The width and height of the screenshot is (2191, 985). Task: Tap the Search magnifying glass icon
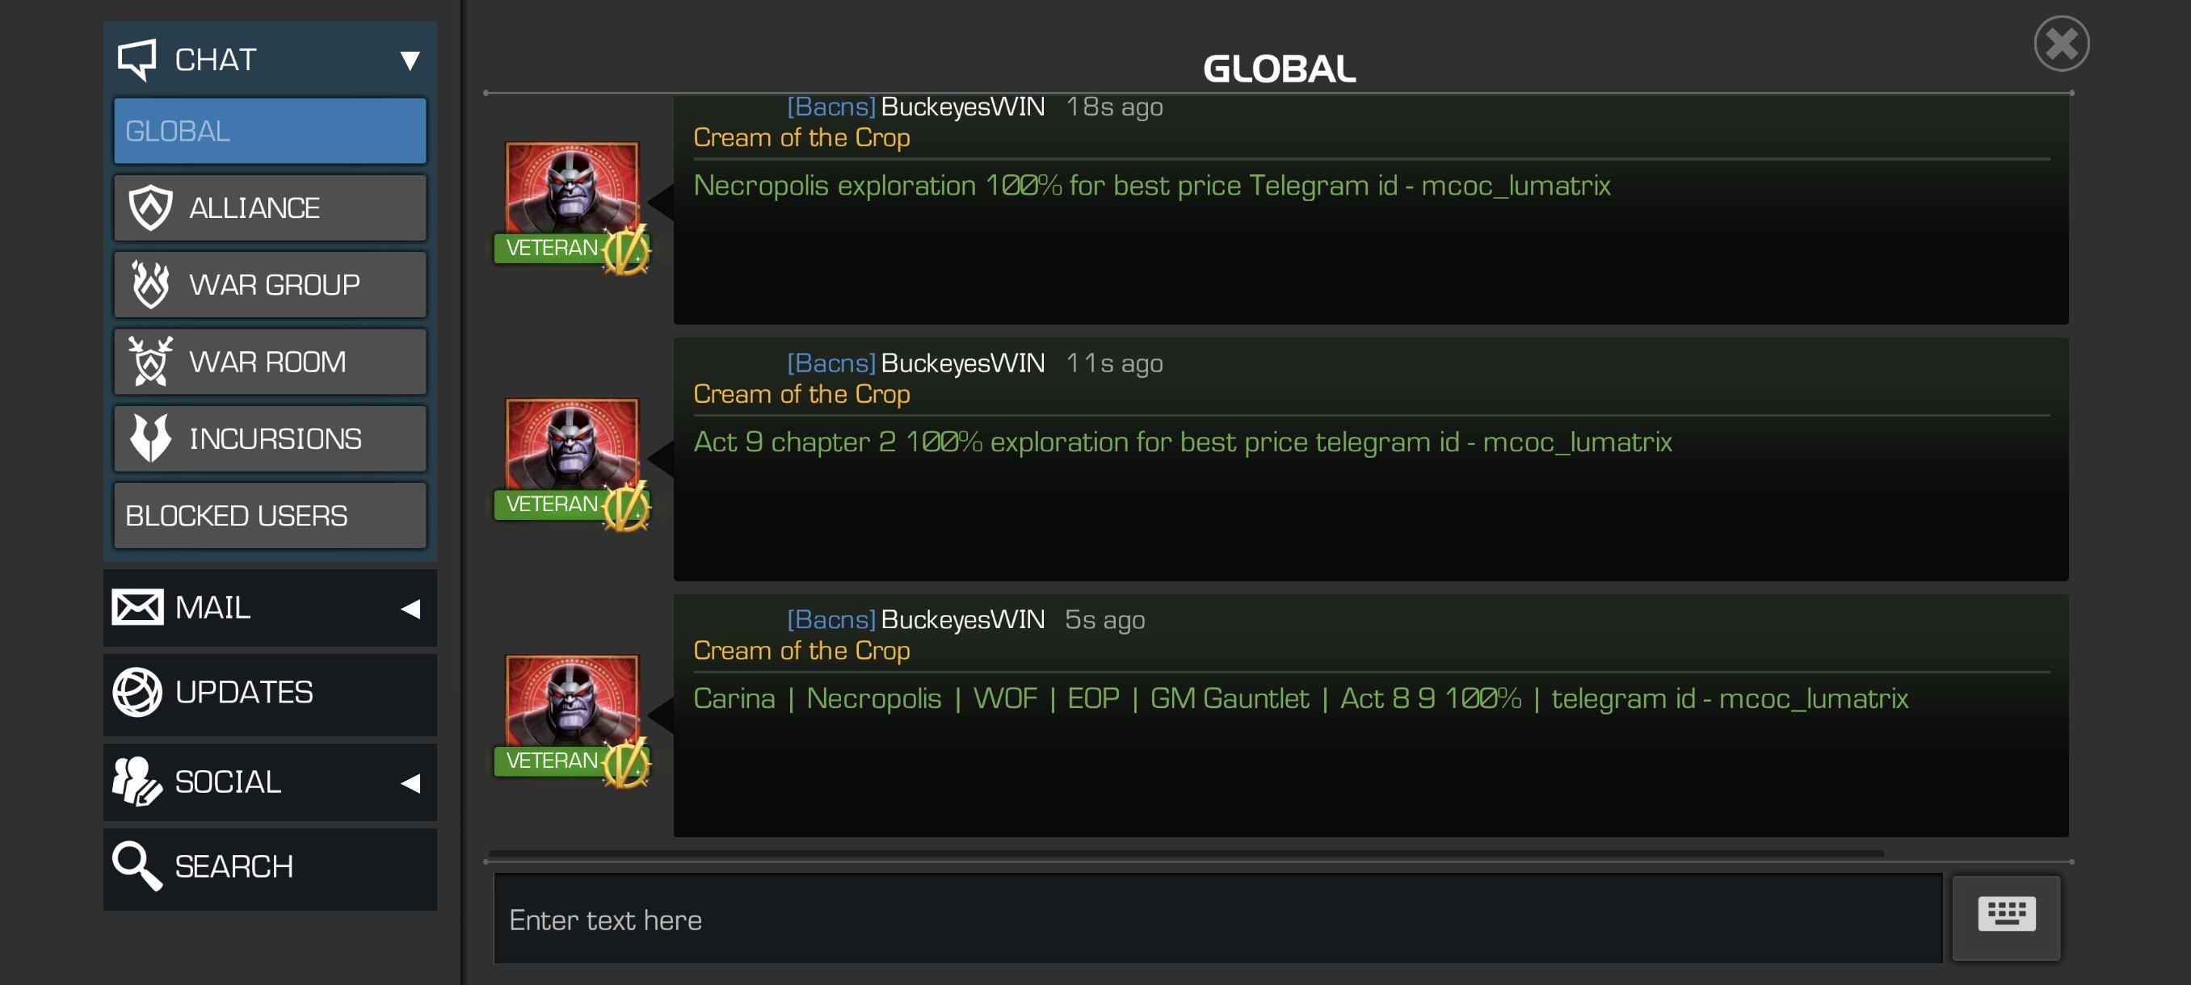point(137,866)
